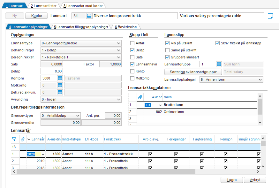Click the akkumulatorer vertical scrollbar thumb
The height and width of the screenshot is (188, 279).
[x=260, y=107]
